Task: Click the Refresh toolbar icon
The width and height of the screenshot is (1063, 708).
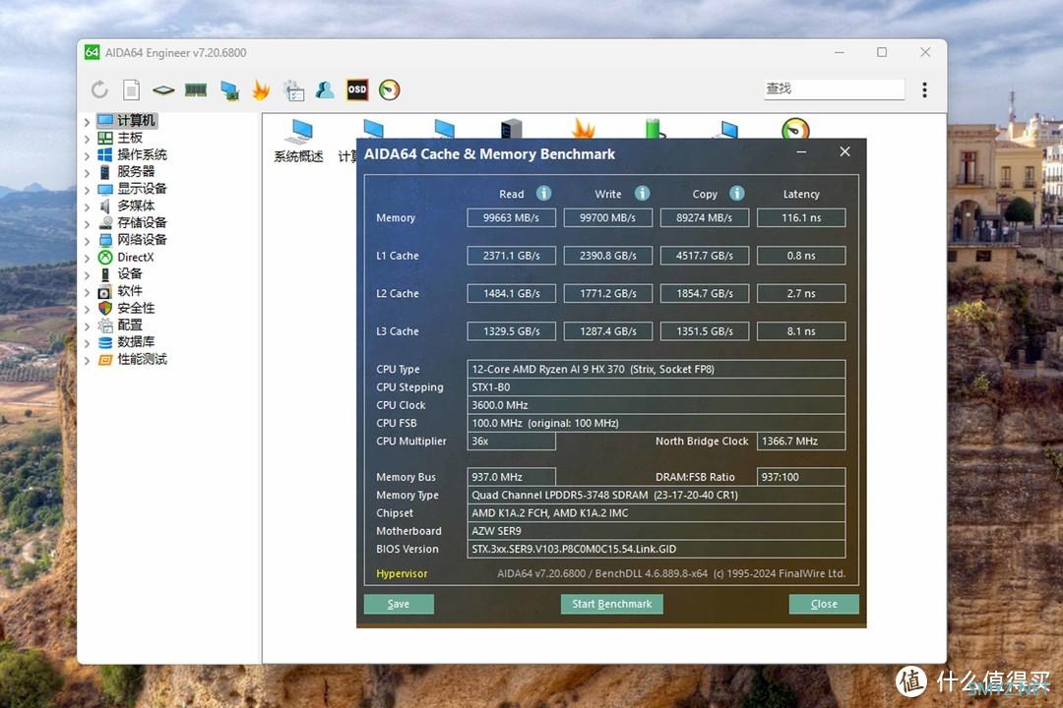Action: pyautogui.click(x=99, y=89)
